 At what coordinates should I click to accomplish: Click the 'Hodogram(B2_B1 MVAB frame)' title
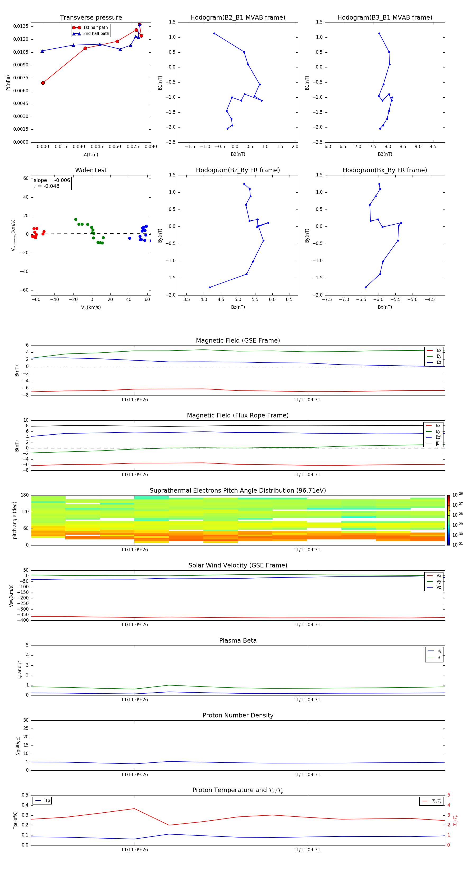(238, 18)
